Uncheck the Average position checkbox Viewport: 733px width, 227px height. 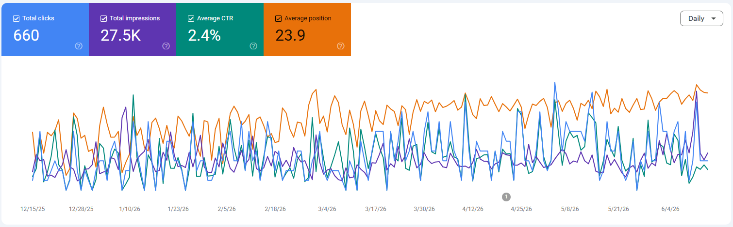click(x=278, y=18)
